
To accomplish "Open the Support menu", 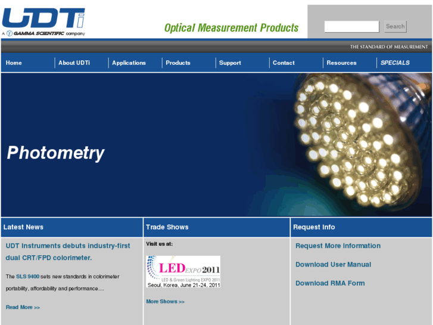I will (x=230, y=63).
